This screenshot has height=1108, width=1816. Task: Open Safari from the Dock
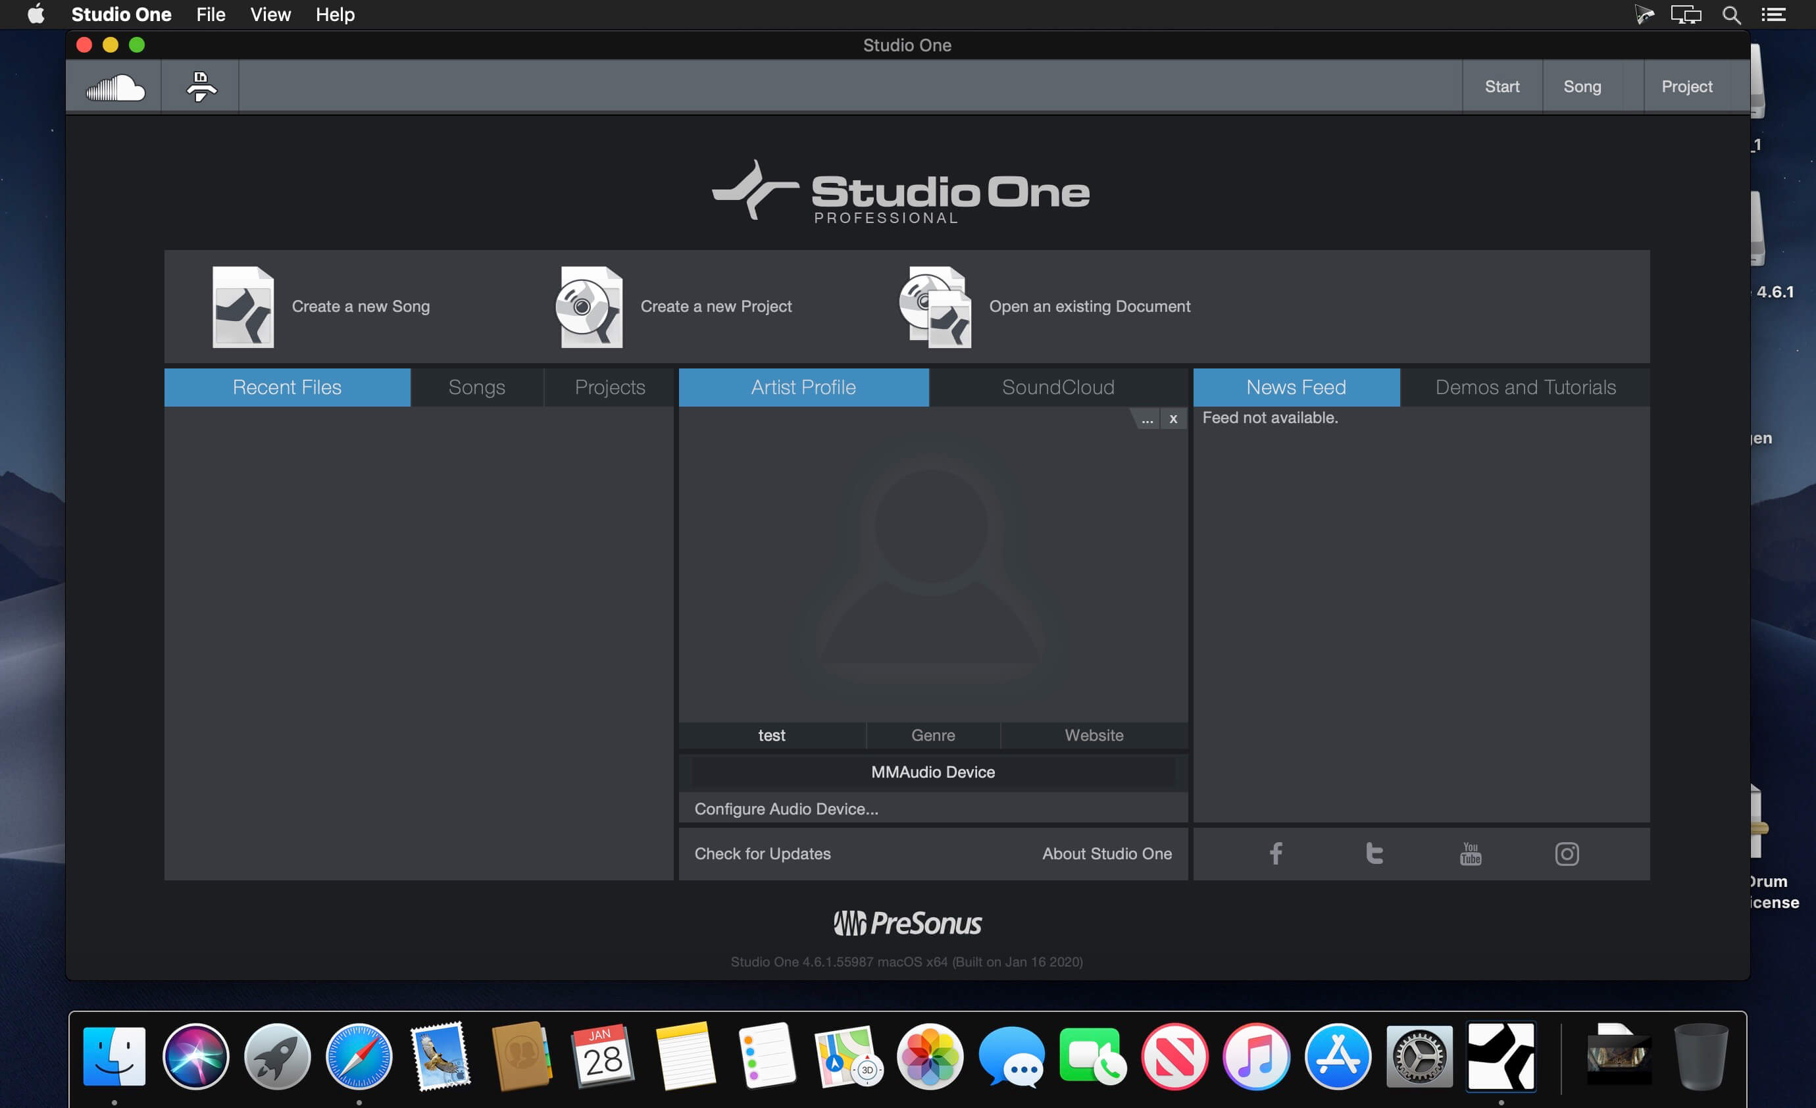[x=359, y=1057]
